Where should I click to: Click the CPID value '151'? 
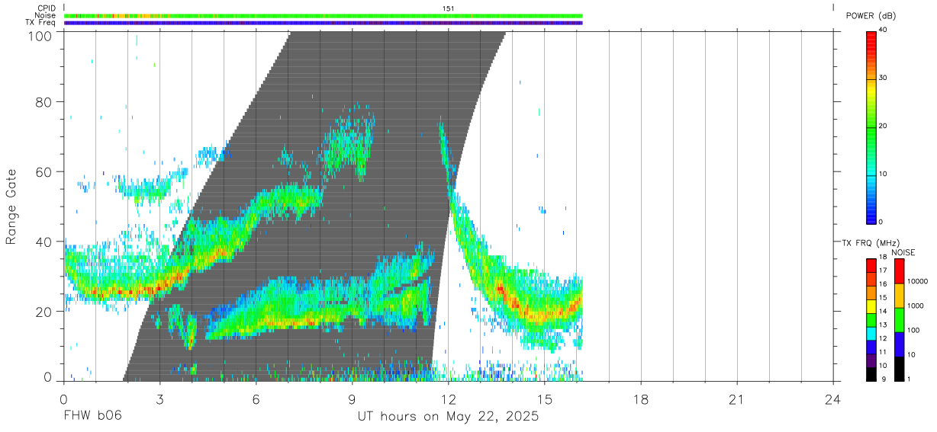point(449,8)
